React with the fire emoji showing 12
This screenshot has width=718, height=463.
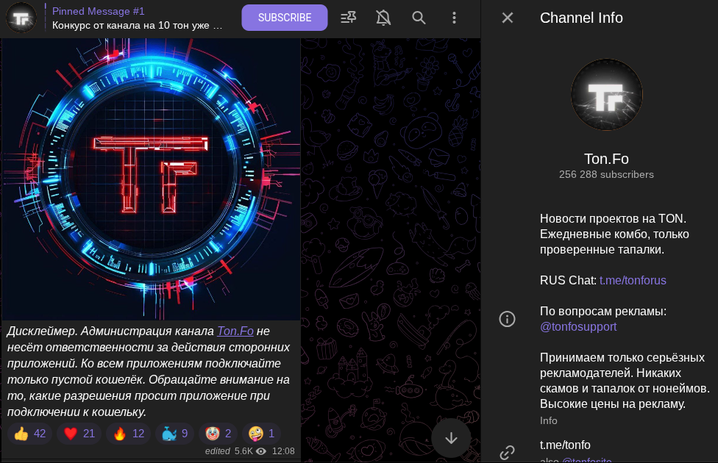(129, 434)
